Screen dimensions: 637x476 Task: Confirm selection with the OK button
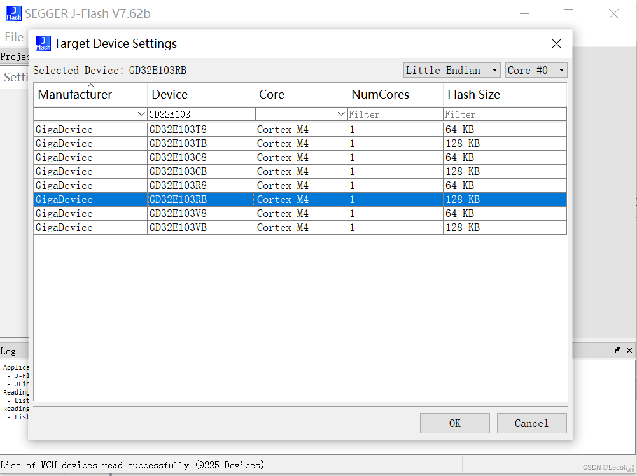point(455,423)
